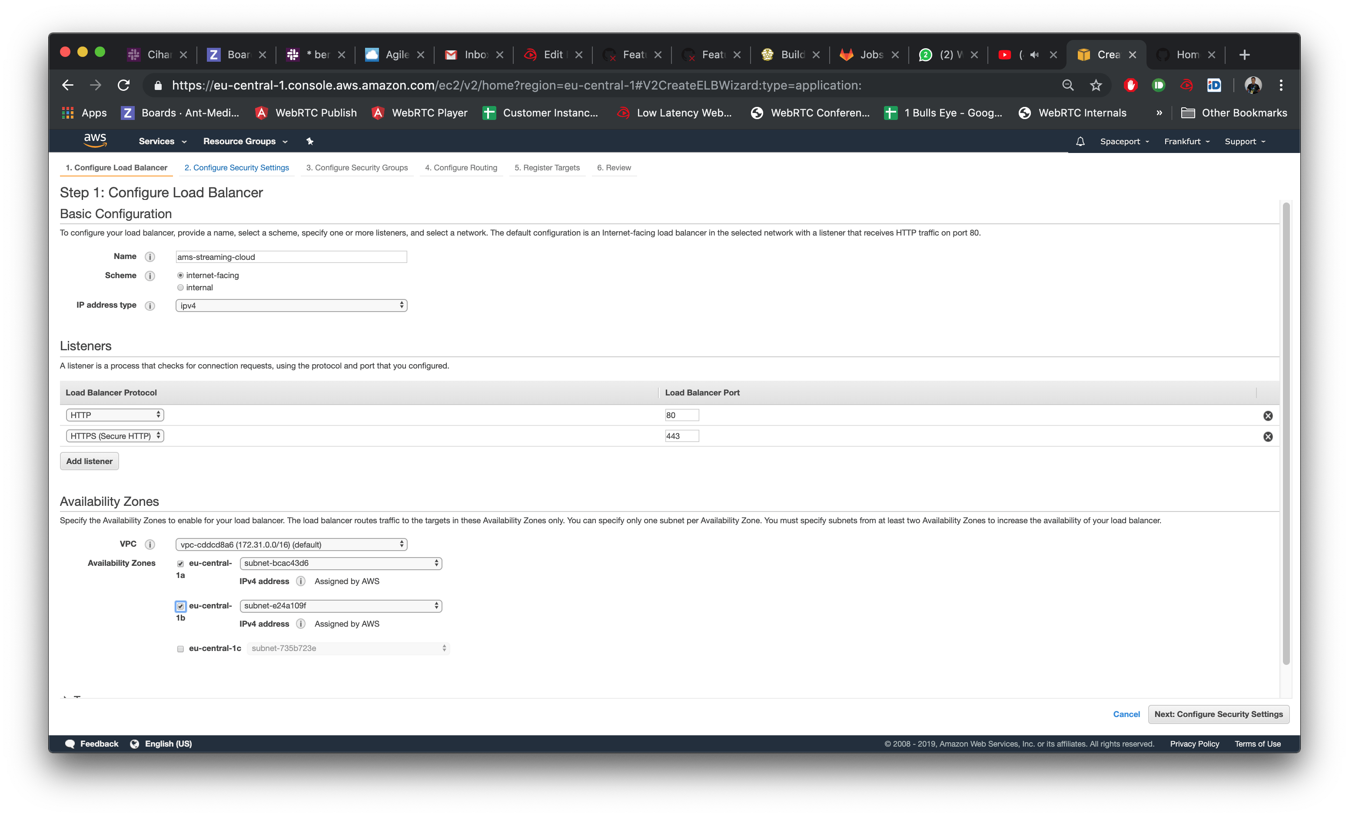The height and width of the screenshot is (817, 1349).
Task: Bookmark this page with the star icon
Action: (1096, 85)
